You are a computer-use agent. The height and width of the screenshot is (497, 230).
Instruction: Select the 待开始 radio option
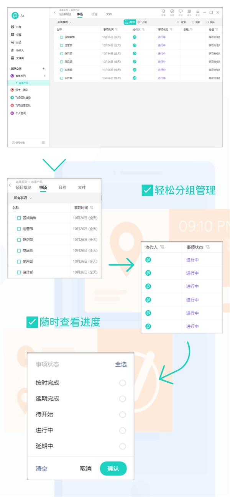click(x=122, y=415)
